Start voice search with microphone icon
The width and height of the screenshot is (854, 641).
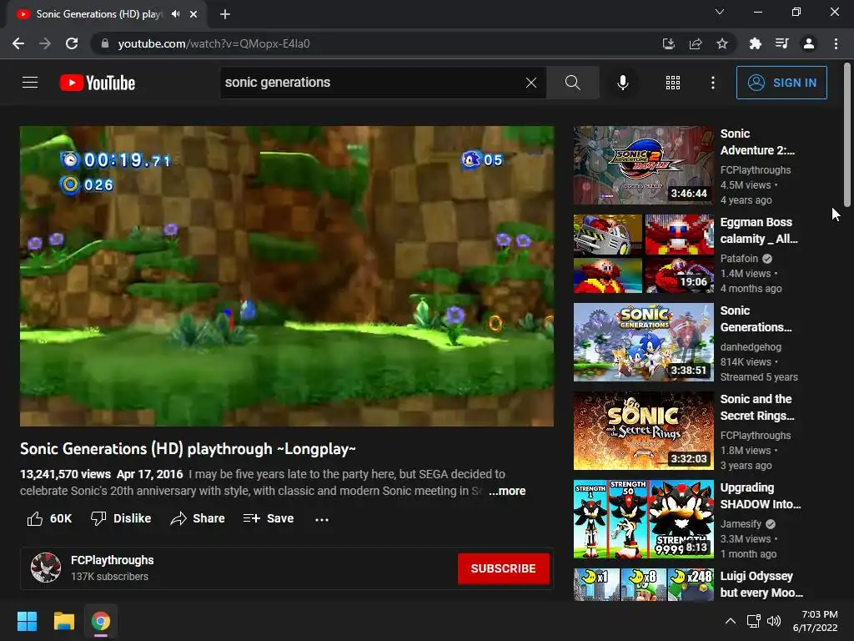point(622,83)
